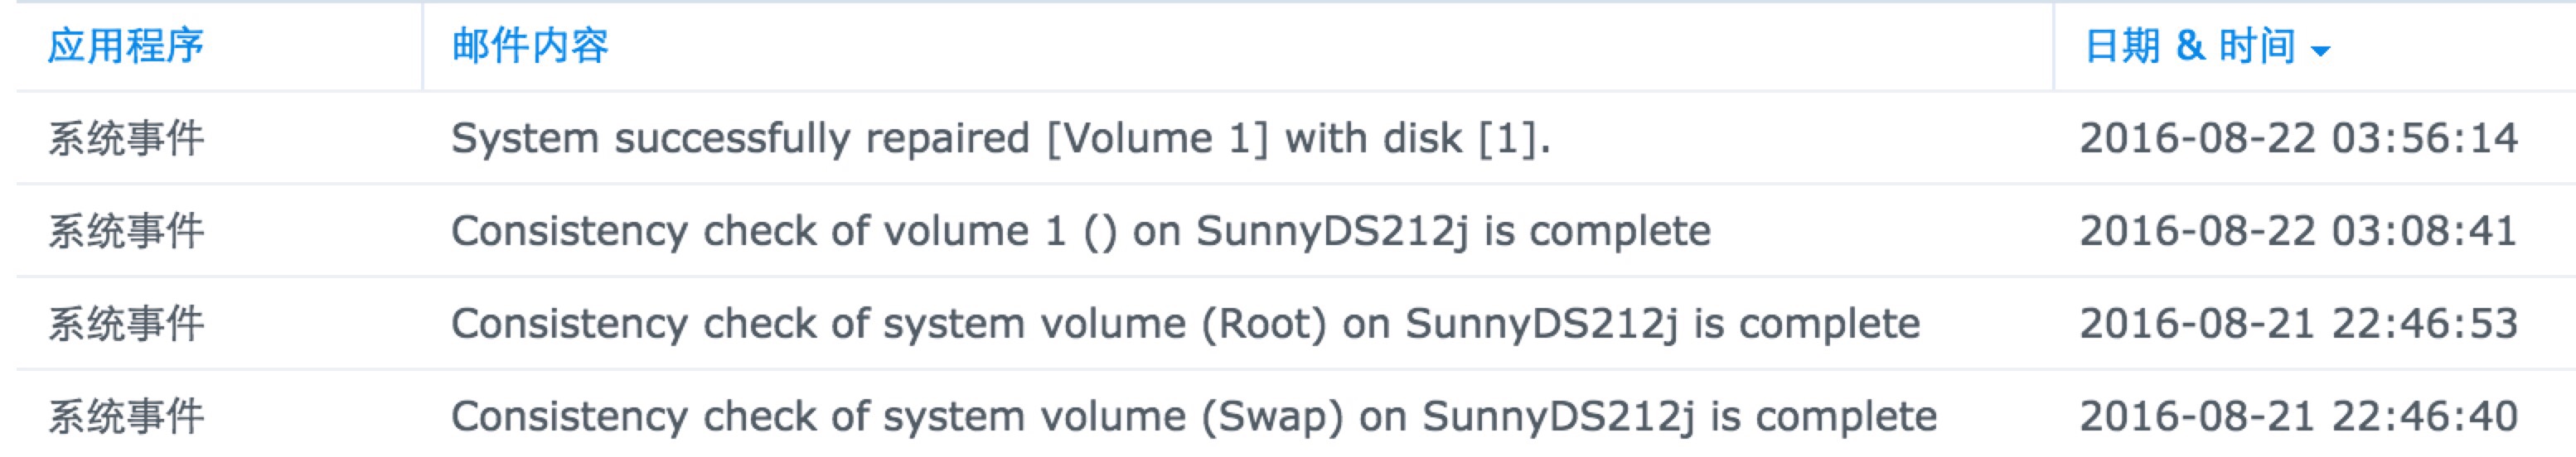Click the text [Volume 1] in first message
2576x457 pixels.
pos(1157,139)
